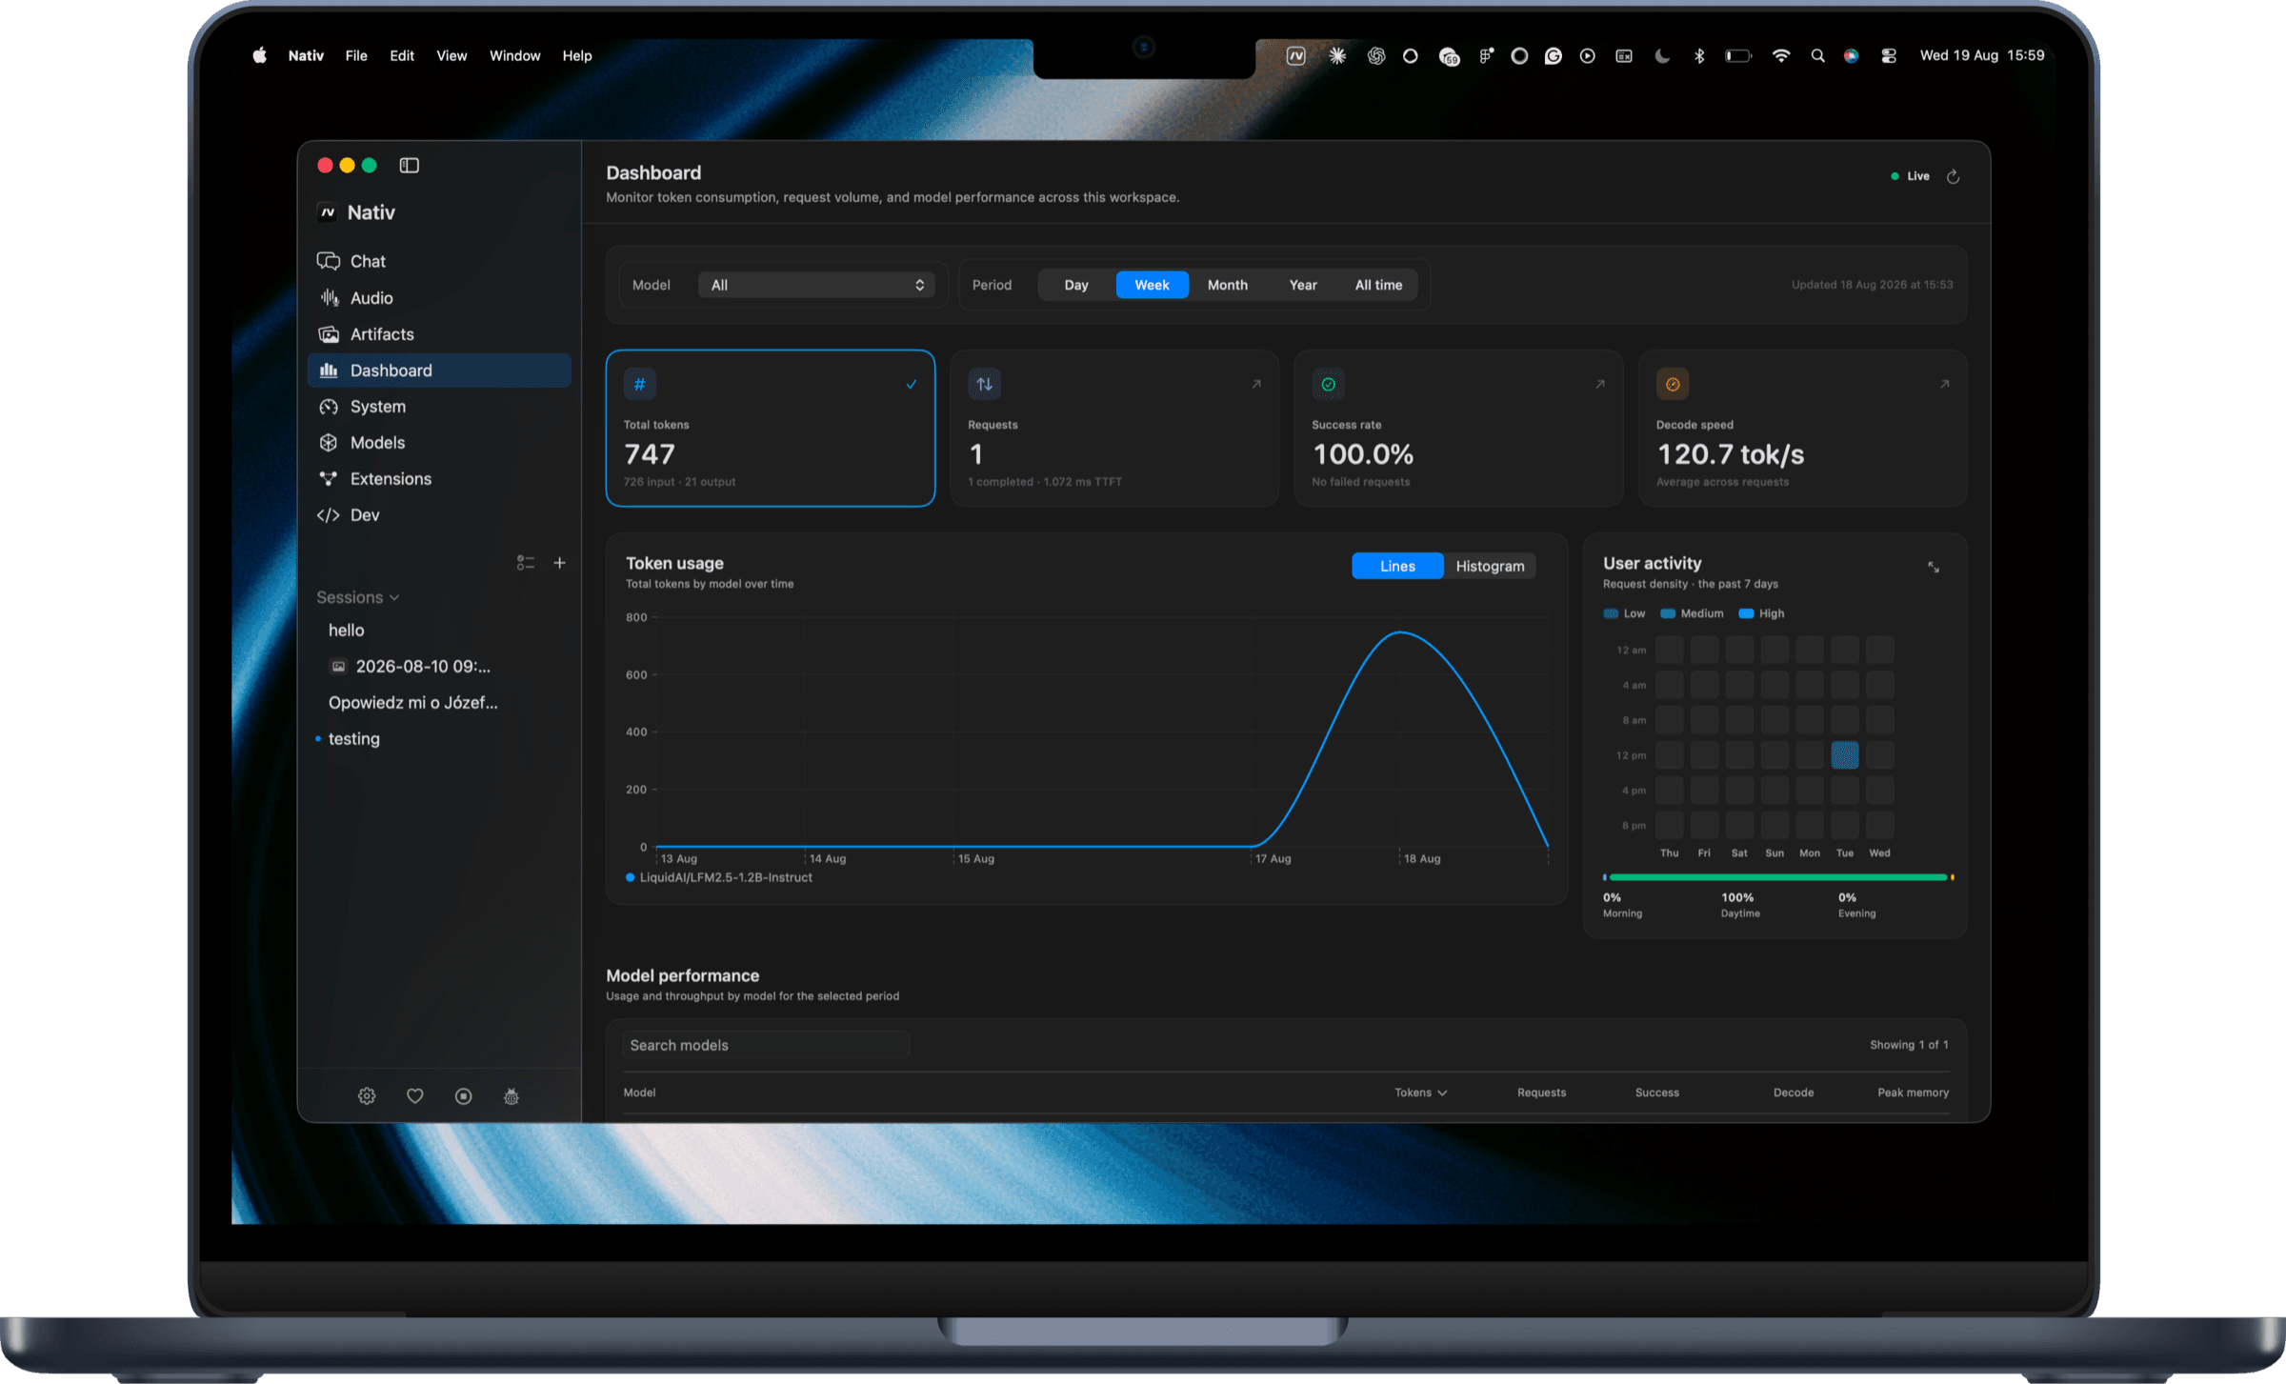Switch period to Month
2286x1384 pixels.
1228,285
